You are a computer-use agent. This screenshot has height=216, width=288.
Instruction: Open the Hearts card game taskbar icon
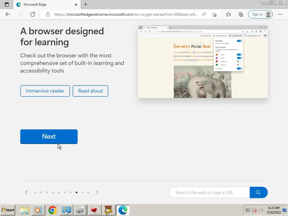(94, 210)
